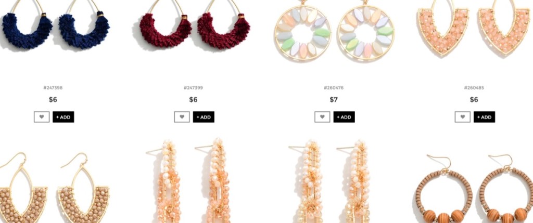Screen dimensions: 533x223
Task: Select item number #260476 label
Action: click(x=334, y=88)
